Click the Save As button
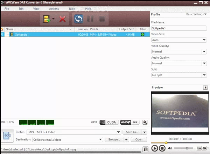 point(132,132)
